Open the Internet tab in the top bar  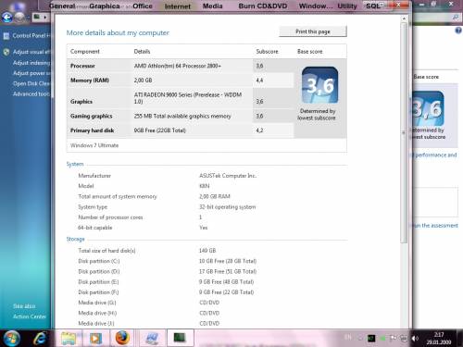(178, 6)
